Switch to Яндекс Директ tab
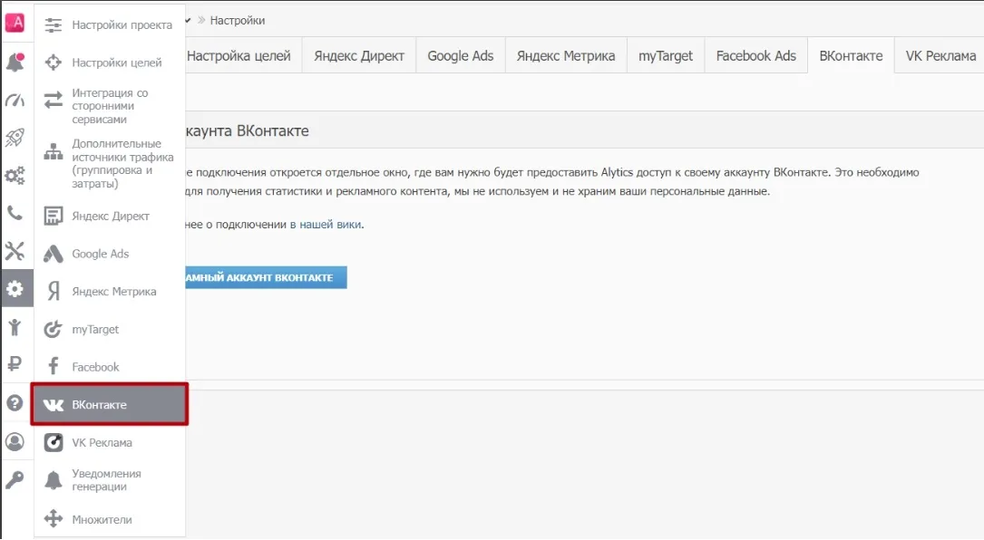This screenshot has height=540, width=984. (359, 56)
